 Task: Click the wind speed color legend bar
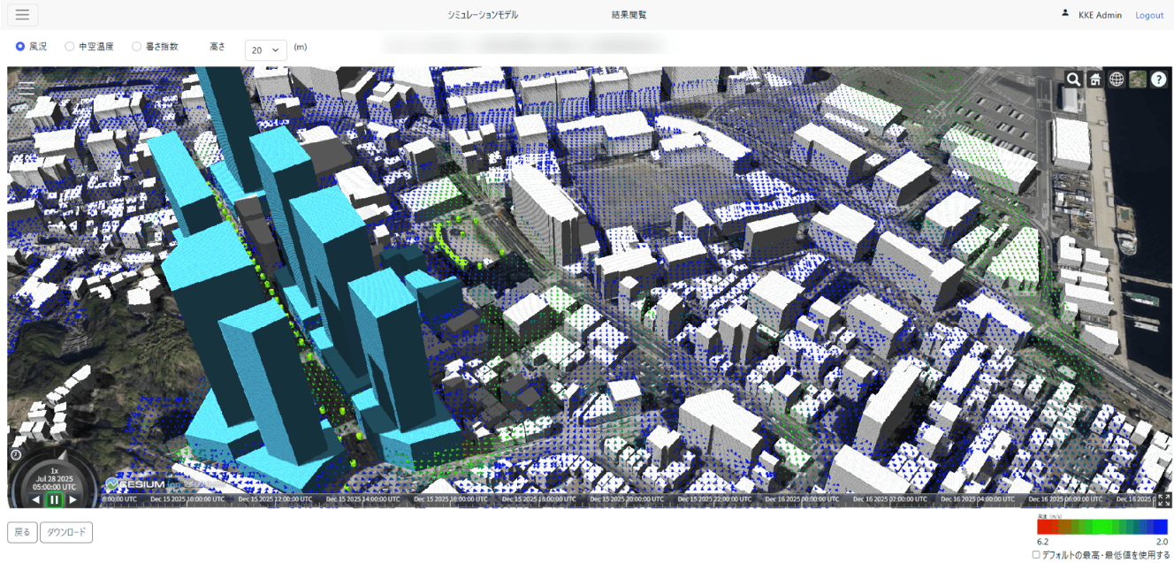(1102, 527)
